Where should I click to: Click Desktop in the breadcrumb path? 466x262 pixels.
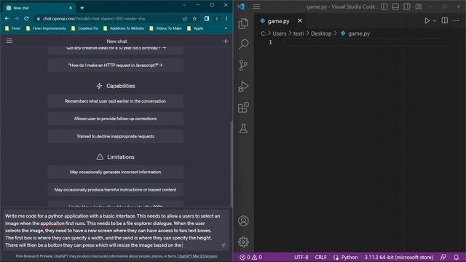coord(321,33)
